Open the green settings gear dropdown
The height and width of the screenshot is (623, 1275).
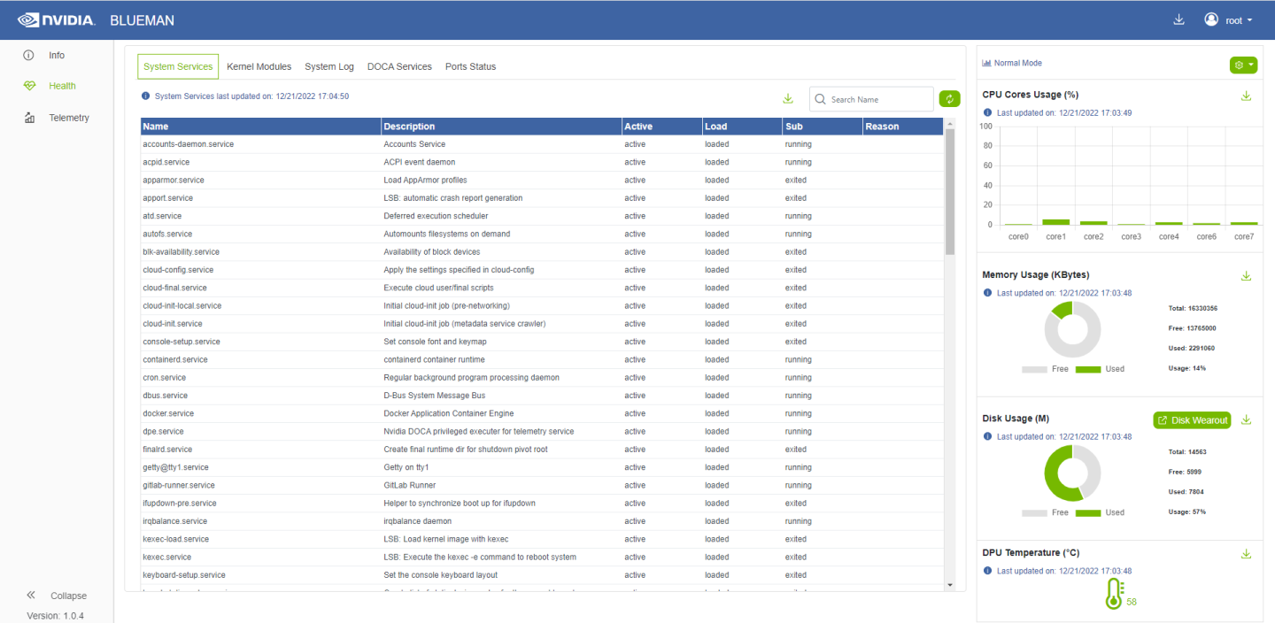1243,65
